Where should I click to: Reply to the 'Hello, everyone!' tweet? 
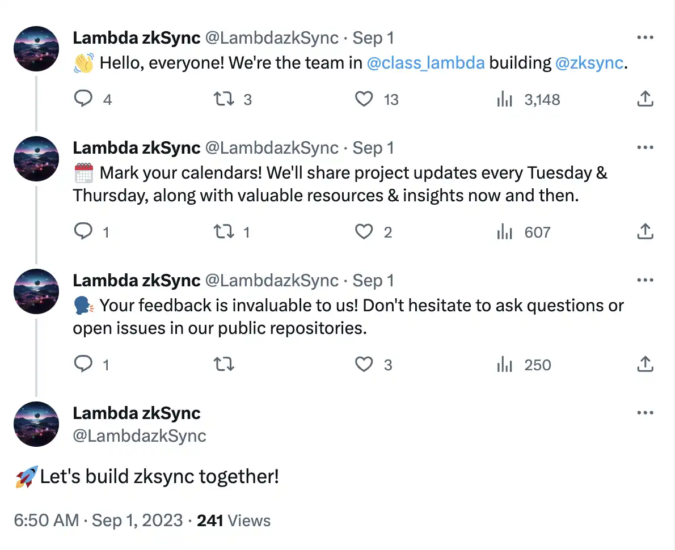coord(83,100)
